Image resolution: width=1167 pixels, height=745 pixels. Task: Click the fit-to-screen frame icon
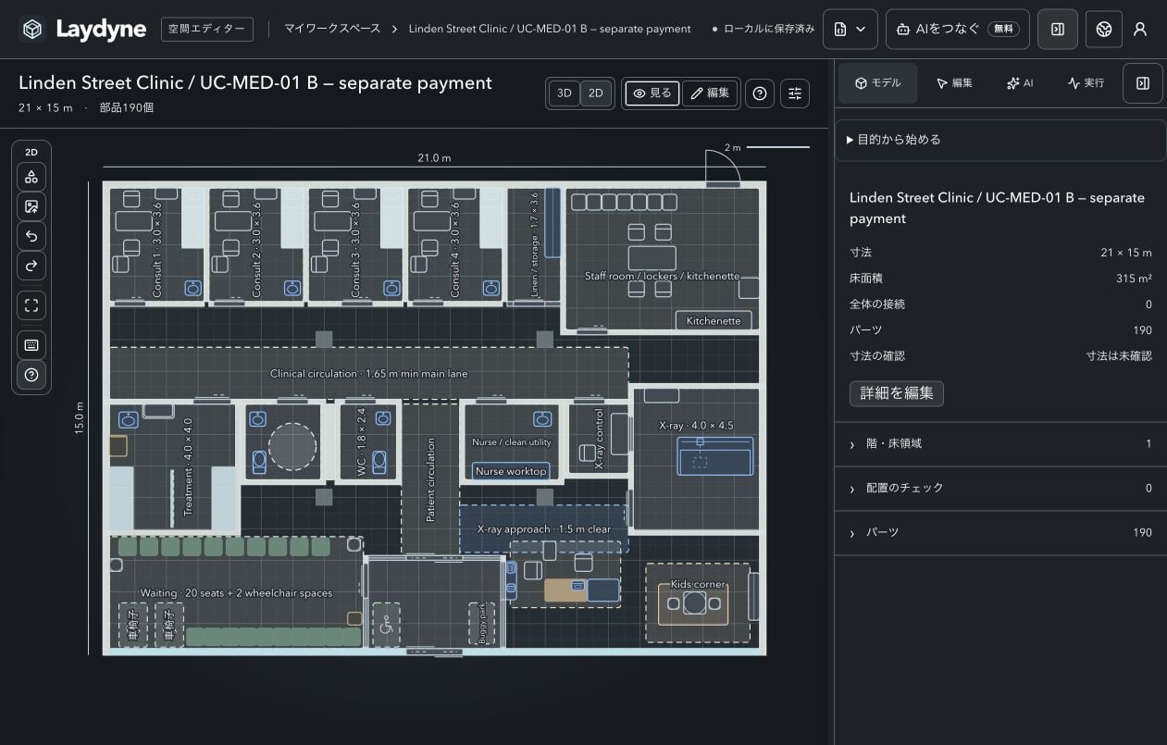[x=31, y=305]
